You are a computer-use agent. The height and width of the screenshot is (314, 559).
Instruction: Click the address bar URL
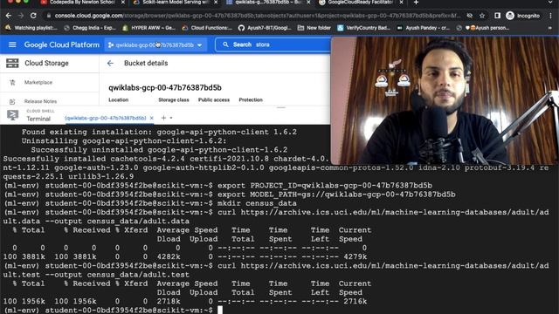258,16
